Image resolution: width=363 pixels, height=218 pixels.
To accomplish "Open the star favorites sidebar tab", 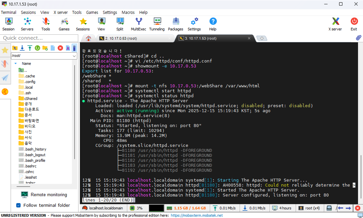I will pos(5,50).
